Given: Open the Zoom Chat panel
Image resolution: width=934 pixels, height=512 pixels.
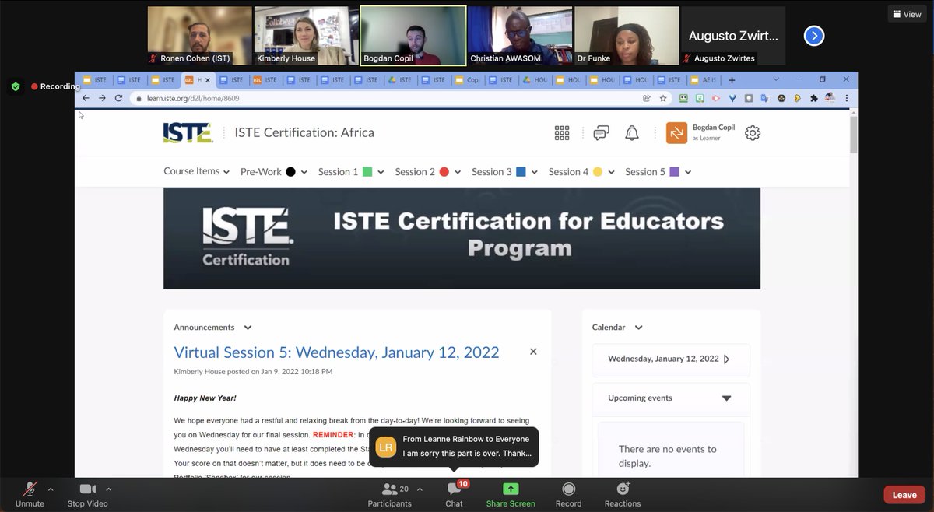Looking at the screenshot, I should point(454,495).
